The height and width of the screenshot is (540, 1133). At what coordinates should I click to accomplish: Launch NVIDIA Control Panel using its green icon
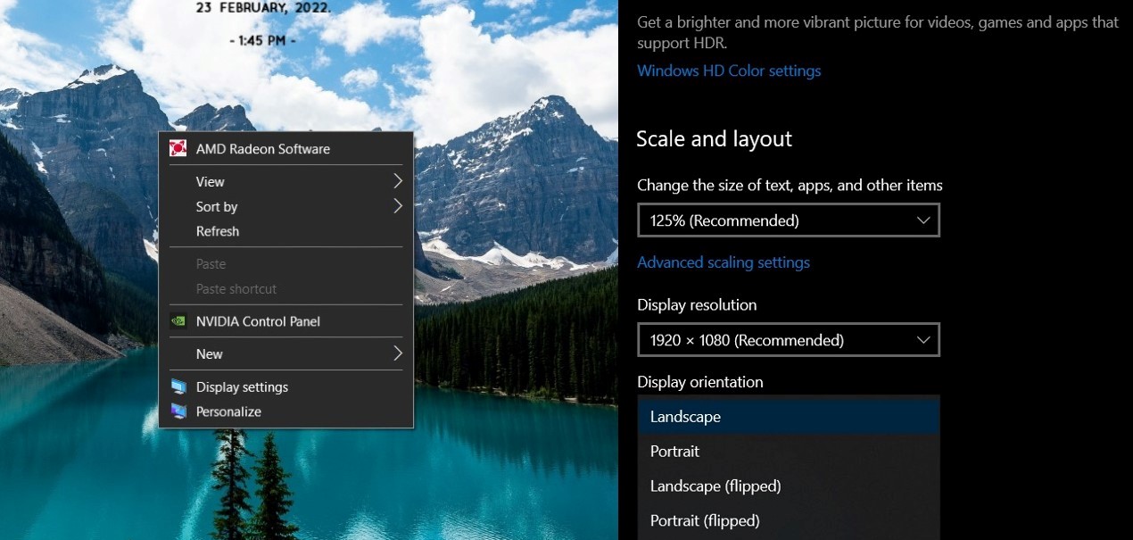click(x=178, y=321)
